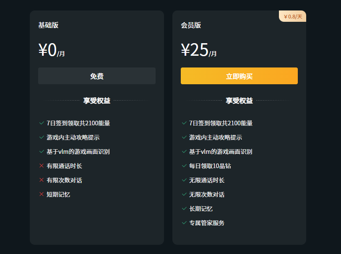
Task: Click the 立即购买 purchase button
Action: (x=239, y=76)
